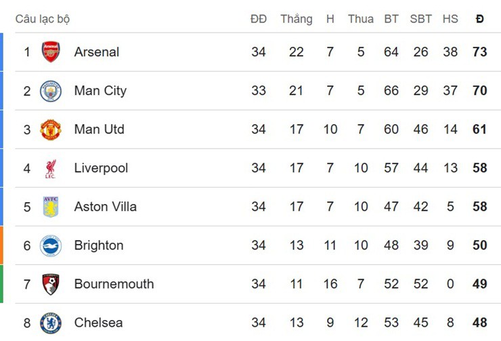The width and height of the screenshot is (501, 341).
Task: Open the Man City team link
Action: point(100,91)
